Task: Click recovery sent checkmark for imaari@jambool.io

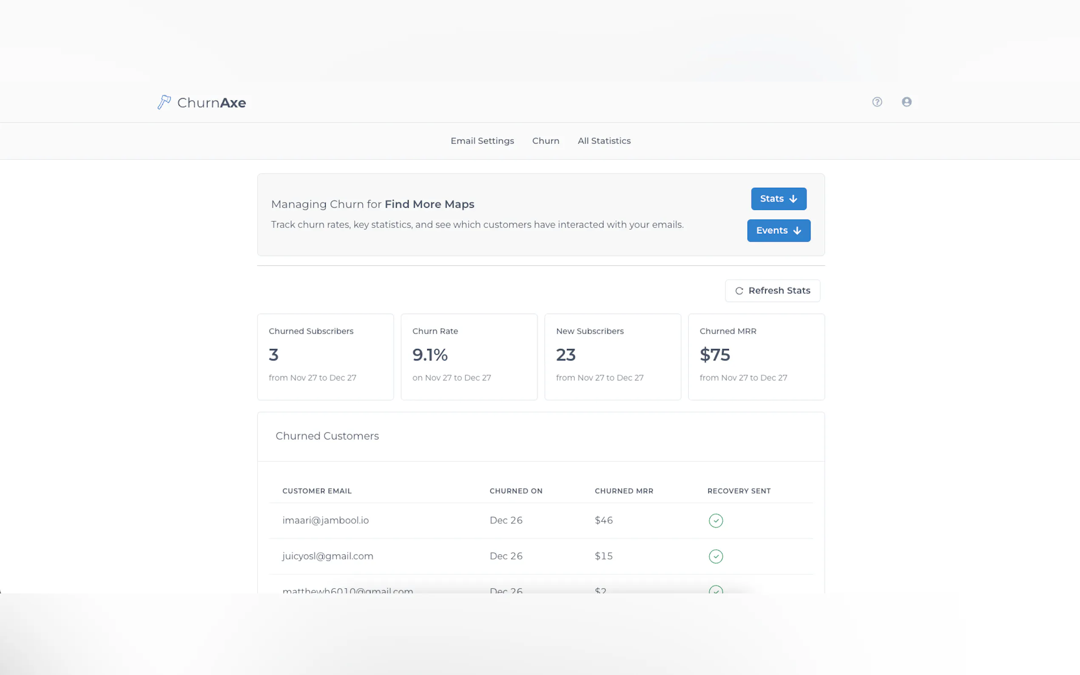Action: (715, 521)
